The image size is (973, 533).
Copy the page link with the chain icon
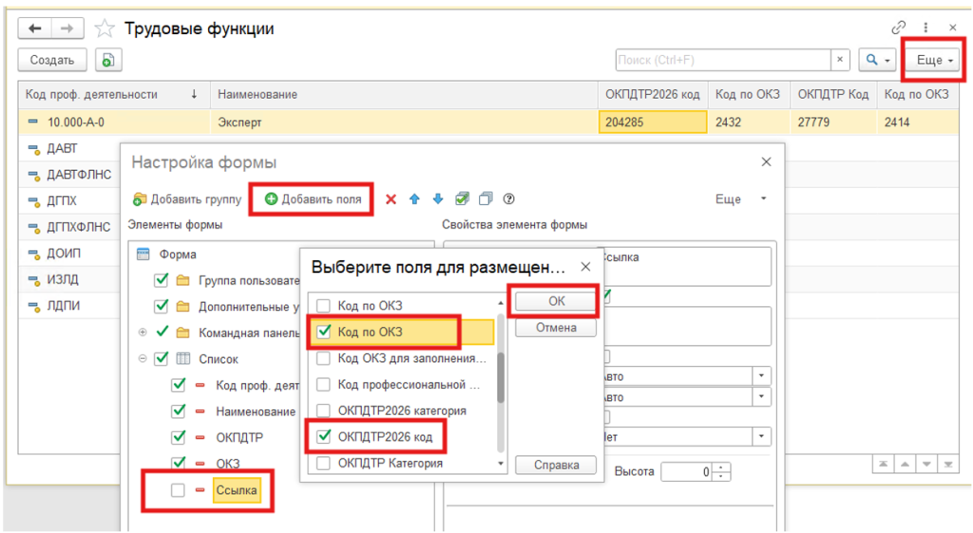click(x=899, y=29)
